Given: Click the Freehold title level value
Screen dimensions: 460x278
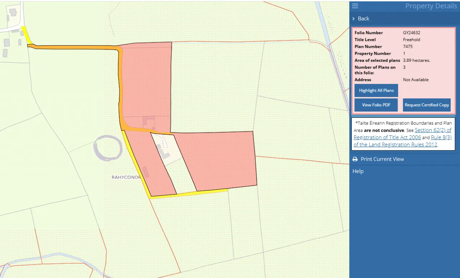Looking at the screenshot, I should pyautogui.click(x=411, y=40).
